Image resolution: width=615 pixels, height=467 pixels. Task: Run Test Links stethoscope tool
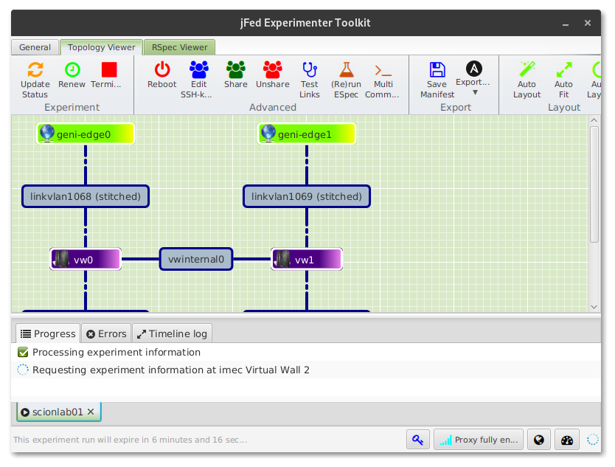310,70
